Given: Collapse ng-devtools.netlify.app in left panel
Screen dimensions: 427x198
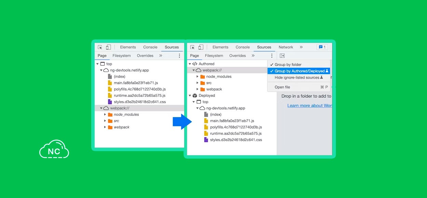Looking at the screenshot, I should [x=101, y=70].
